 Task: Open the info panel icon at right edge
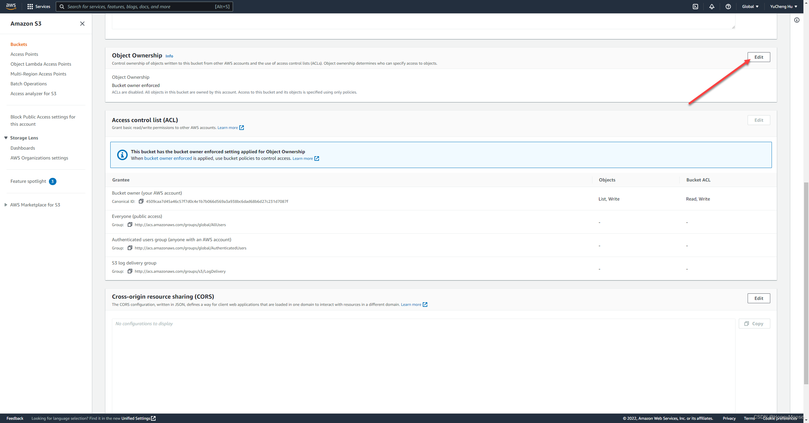pyautogui.click(x=797, y=20)
